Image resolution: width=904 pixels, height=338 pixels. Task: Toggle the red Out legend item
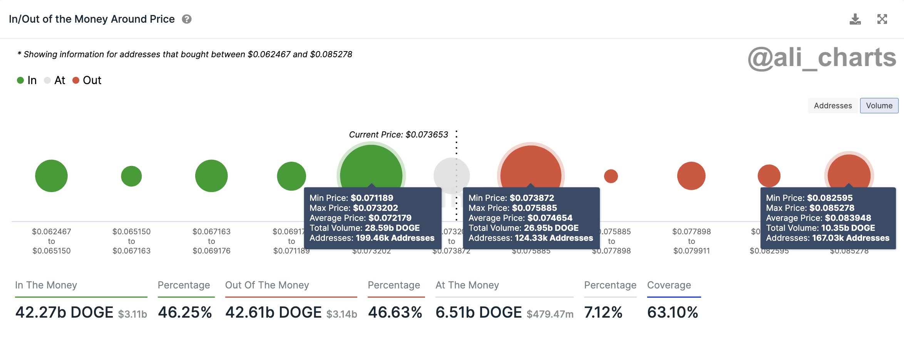click(87, 80)
